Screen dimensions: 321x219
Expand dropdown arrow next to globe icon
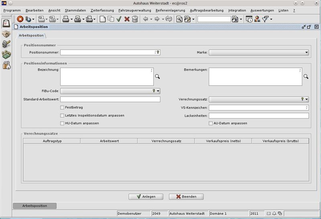coord(33,20)
